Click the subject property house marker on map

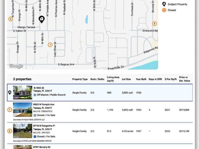41,19
